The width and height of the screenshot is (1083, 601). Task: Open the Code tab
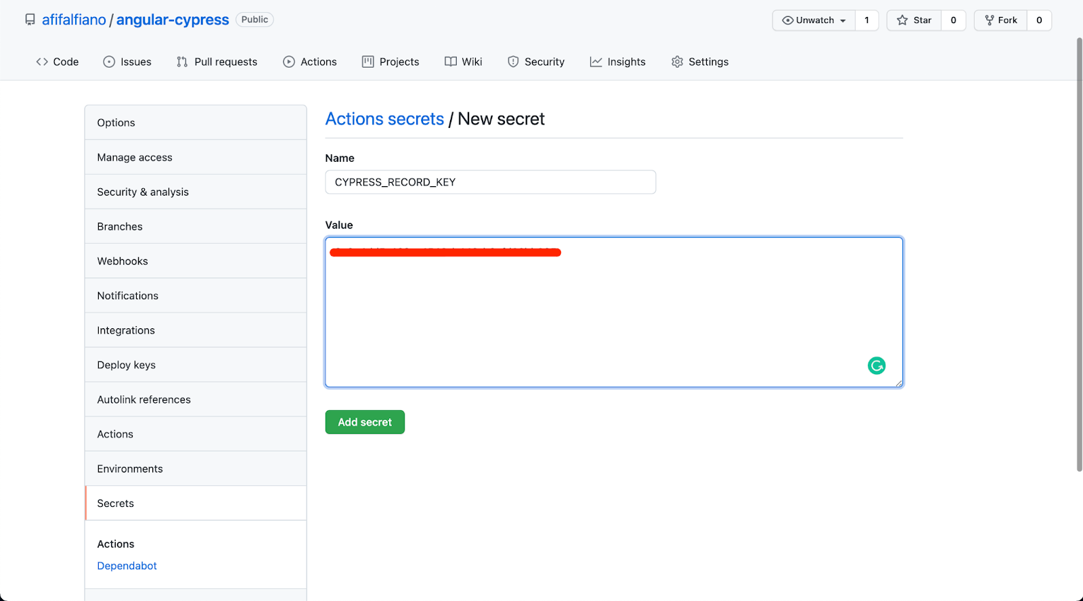58,62
